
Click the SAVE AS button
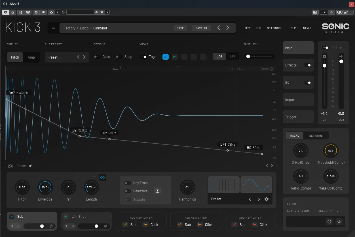pyautogui.click(x=201, y=28)
